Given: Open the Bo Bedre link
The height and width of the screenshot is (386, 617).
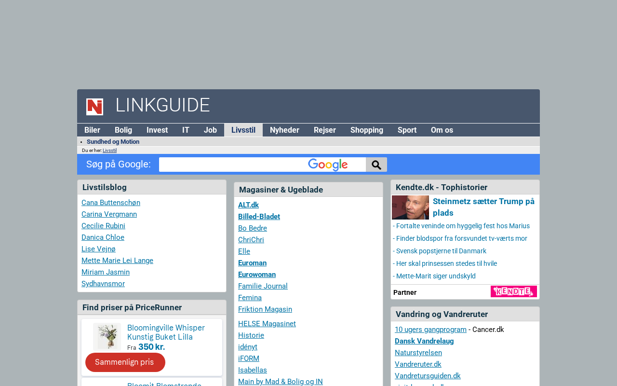Looking at the screenshot, I should click(253, 228).
